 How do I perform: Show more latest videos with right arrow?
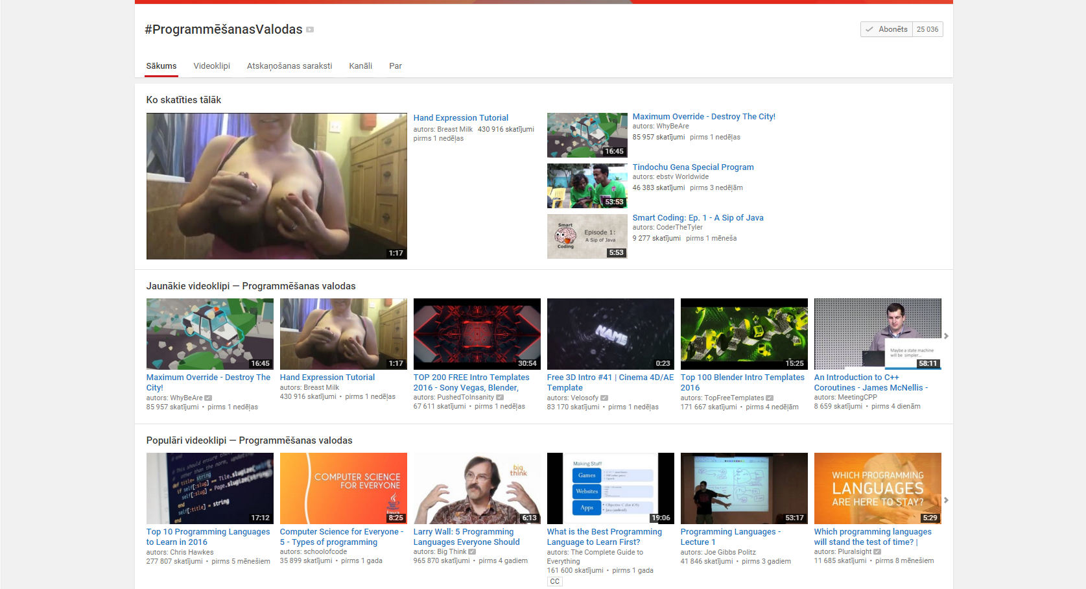click(x=947, y=336)
